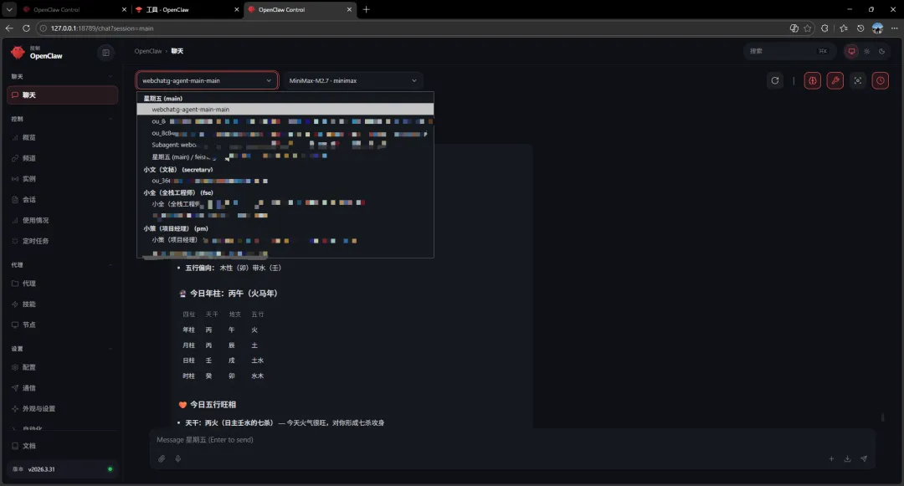The height and width of the screenshot is (486, 904).
Task: Click the 小文（文秘）(secretary) group header
Action: pyautogui.click(x=178, y=170)
